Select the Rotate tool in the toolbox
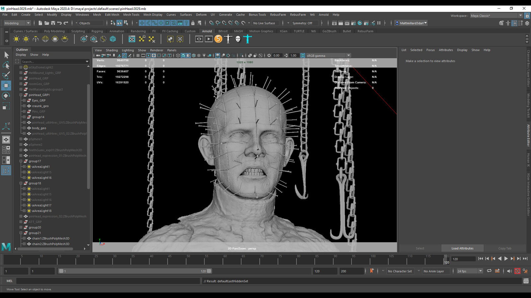This screenshot has height=298, width=531. 6,96
